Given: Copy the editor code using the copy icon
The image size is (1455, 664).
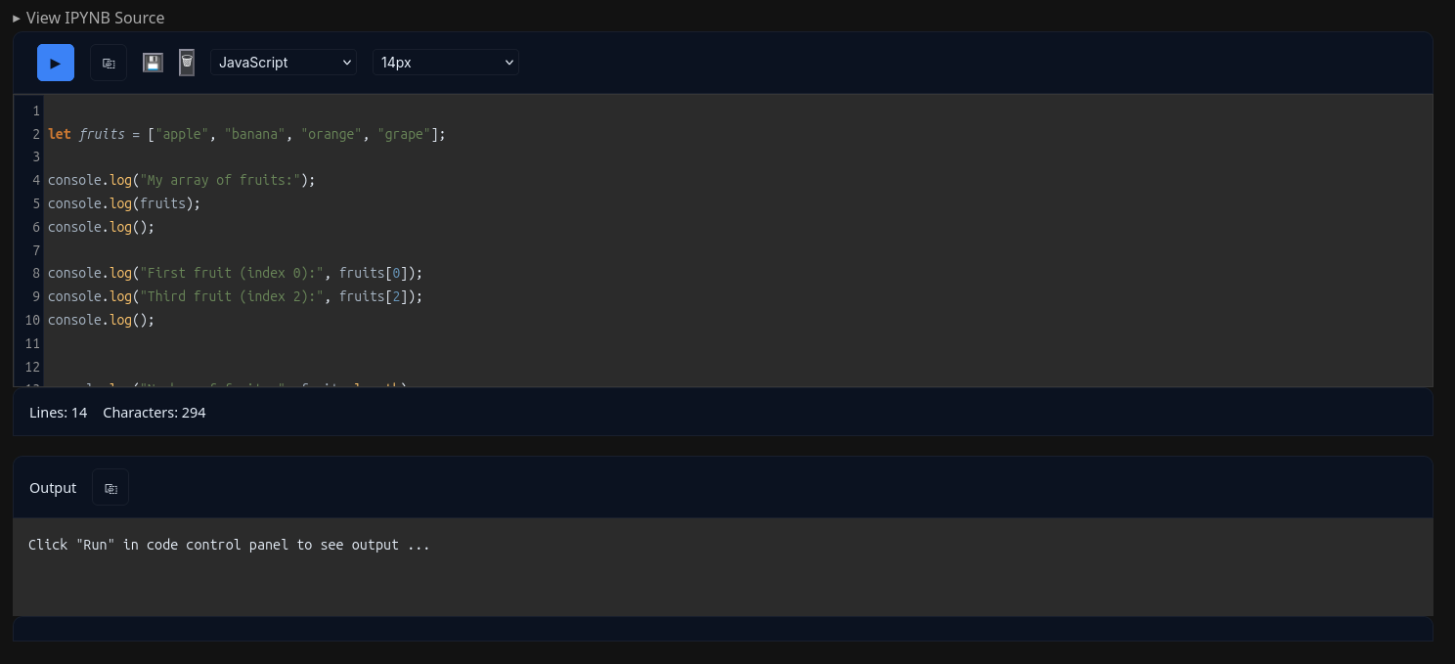Looking at the screenshot, I should click(x=109, y=63).
